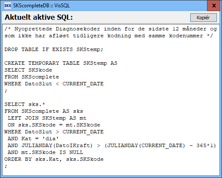Click the 'SKScompleteDB :: VisSQL' window title
Viewport: 222px width, 178px height.
click(42, 6)
